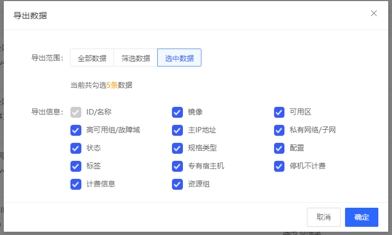The image size is (392, 235).
Task: Uncheck the 资源组 checkbox
Action: [x=177, y=184]
